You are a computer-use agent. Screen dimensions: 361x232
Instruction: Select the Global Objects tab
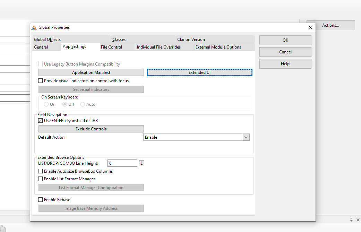click(x=47, y=40)
